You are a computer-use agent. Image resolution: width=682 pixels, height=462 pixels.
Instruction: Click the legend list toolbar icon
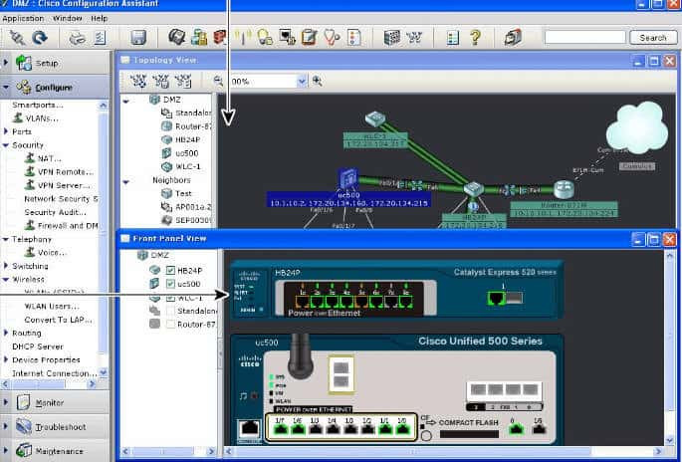coord(453,38)
